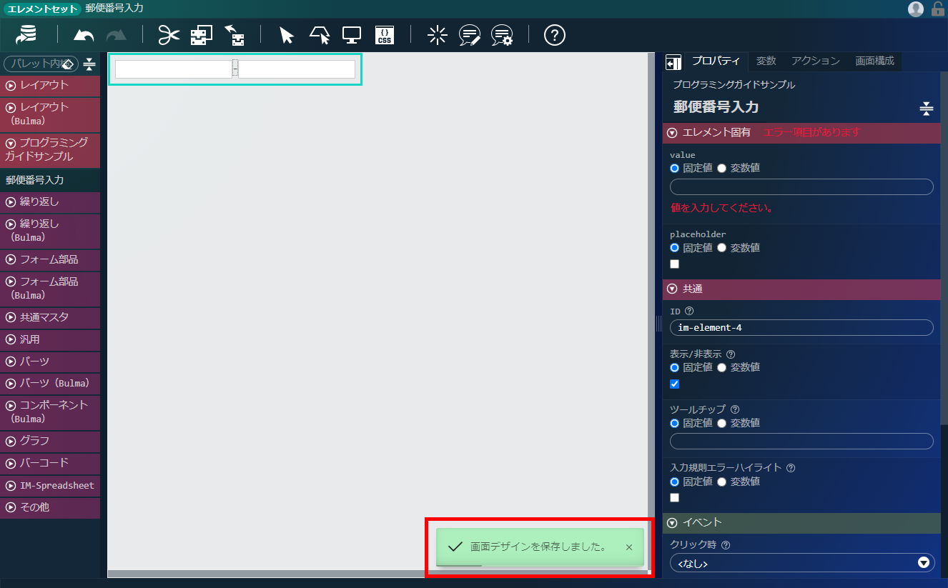948x588 pixels.
Task: Expand the 共通マスタ palette category
Action: point(50,317)
